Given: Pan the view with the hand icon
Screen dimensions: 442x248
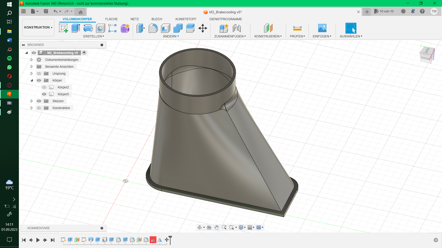Looking at the screenshot, I should point(216,227).
